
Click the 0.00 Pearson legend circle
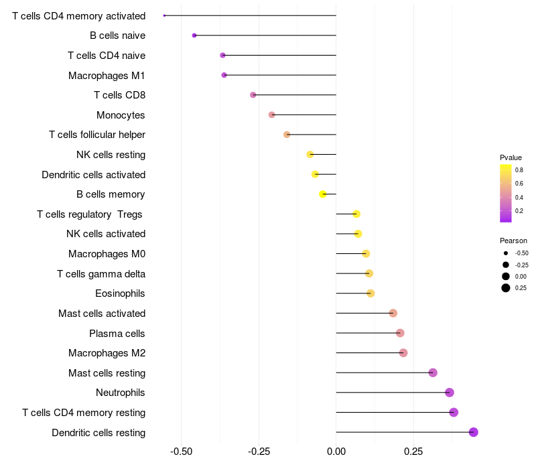coord(506,277)
